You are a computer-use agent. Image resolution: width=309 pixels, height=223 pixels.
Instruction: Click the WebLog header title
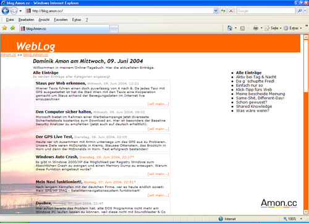click(x=36, y=46)
